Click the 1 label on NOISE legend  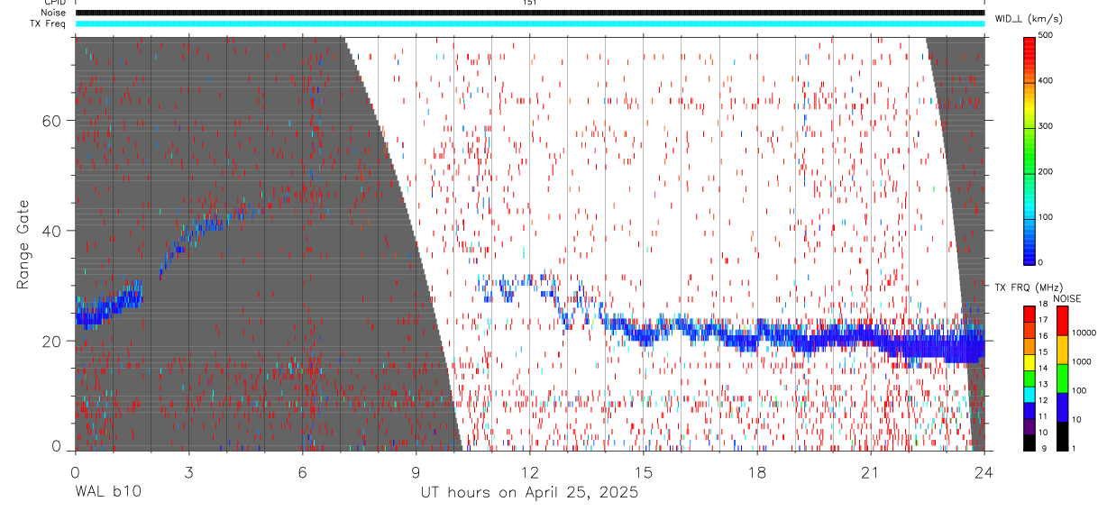coord(1073,449)
